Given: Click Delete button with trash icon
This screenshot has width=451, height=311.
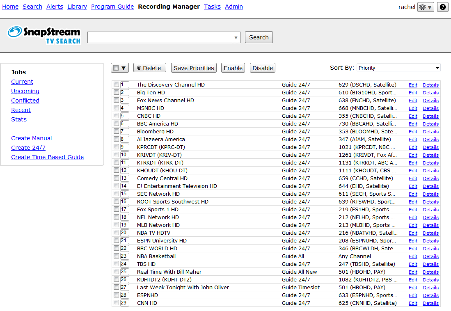Looking at the screenshot, I should click(x=150, y=68).
